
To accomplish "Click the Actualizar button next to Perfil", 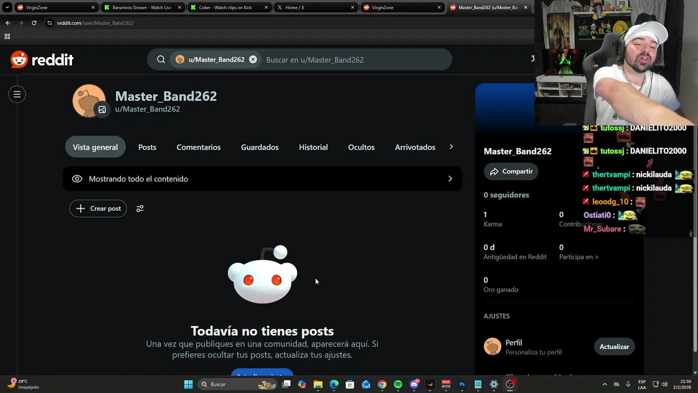I will (x=614, y=347).
